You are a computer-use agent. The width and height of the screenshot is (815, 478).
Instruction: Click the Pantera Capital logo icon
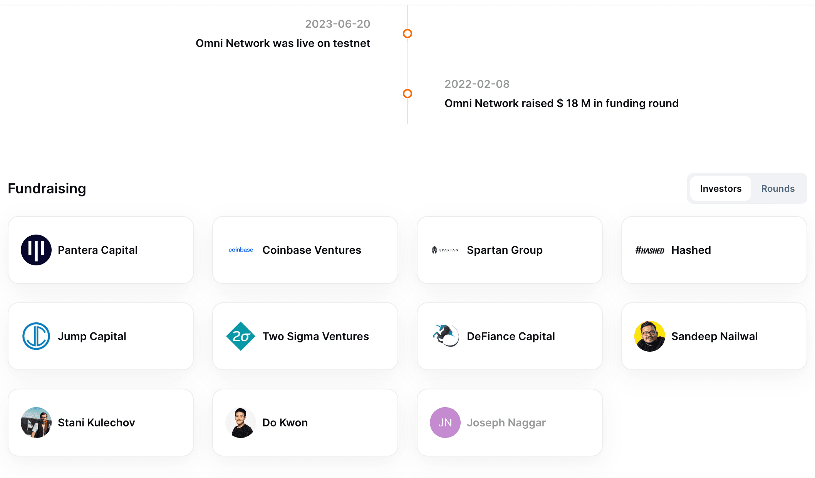(36, 250)
